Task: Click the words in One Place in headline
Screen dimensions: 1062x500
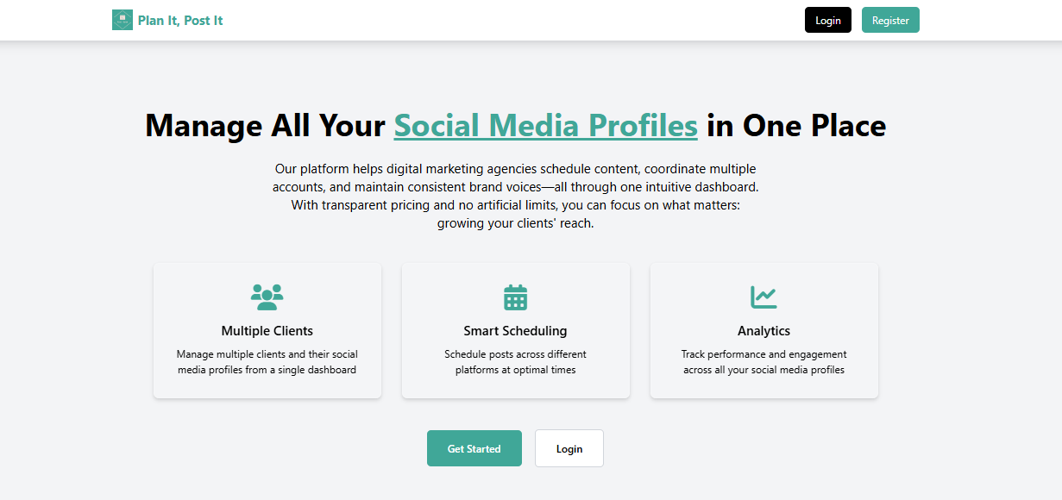Action: 796,126
